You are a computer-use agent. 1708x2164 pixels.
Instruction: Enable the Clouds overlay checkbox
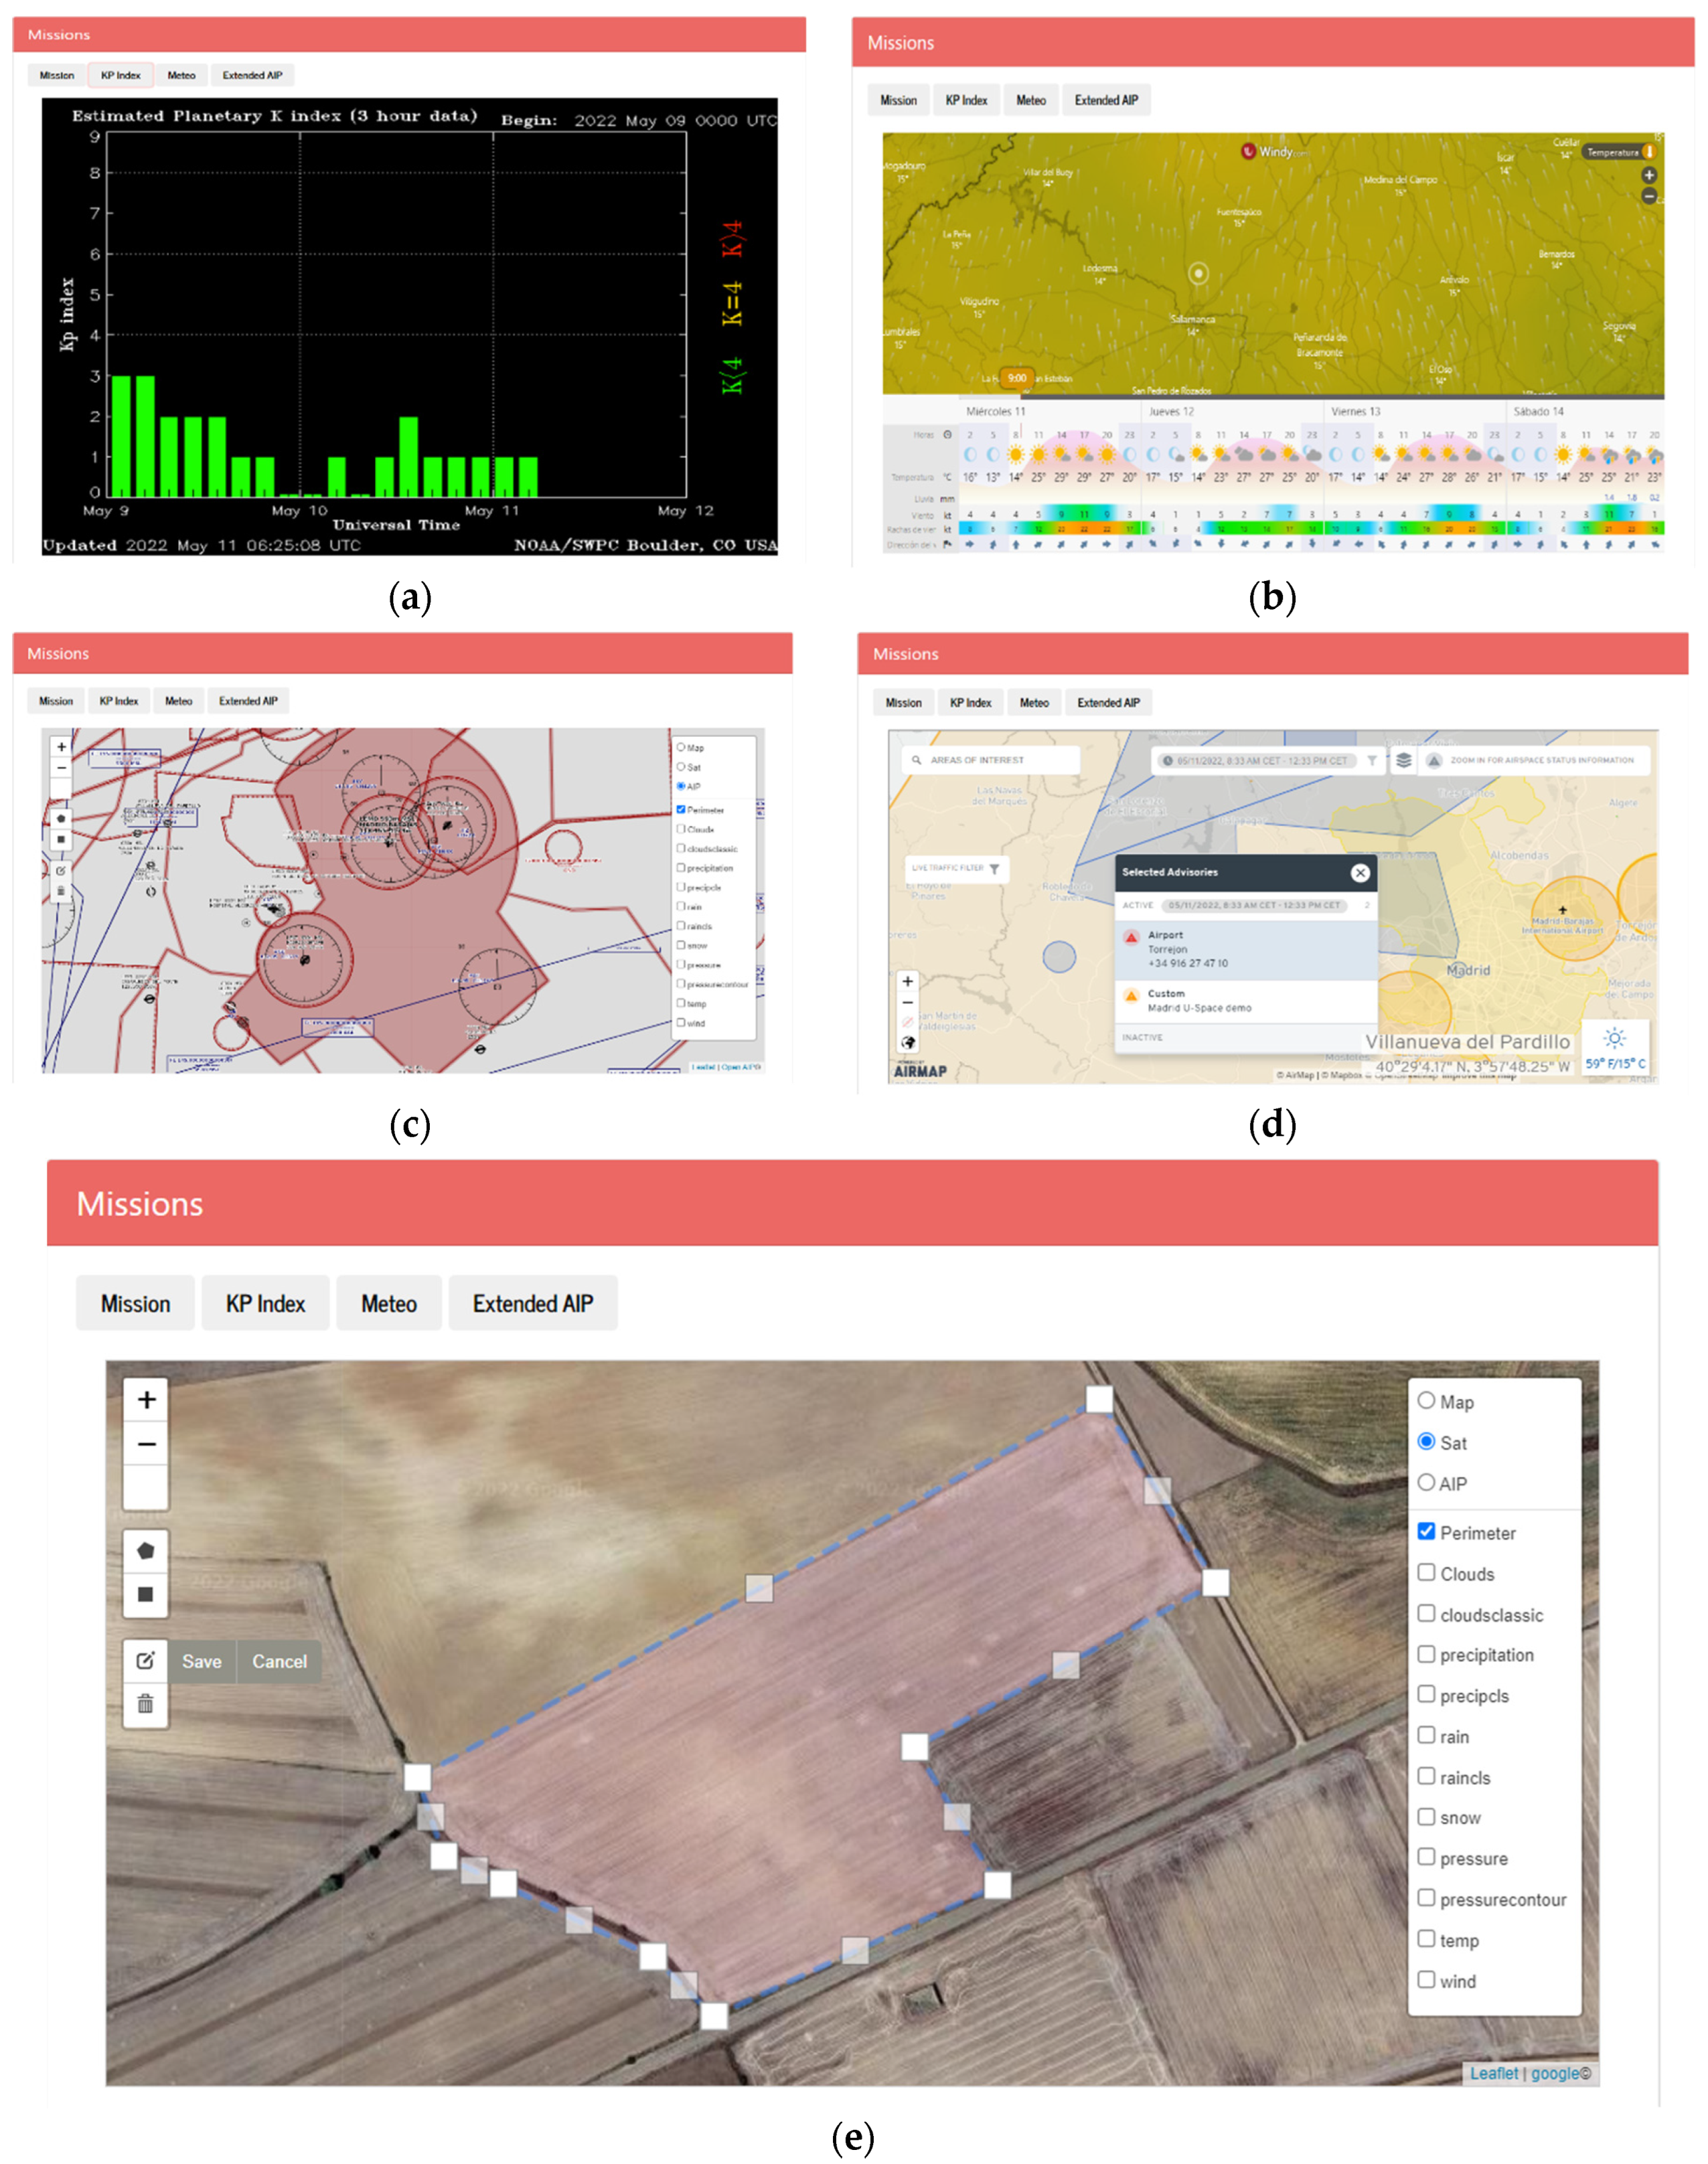click(1426, 1572)
